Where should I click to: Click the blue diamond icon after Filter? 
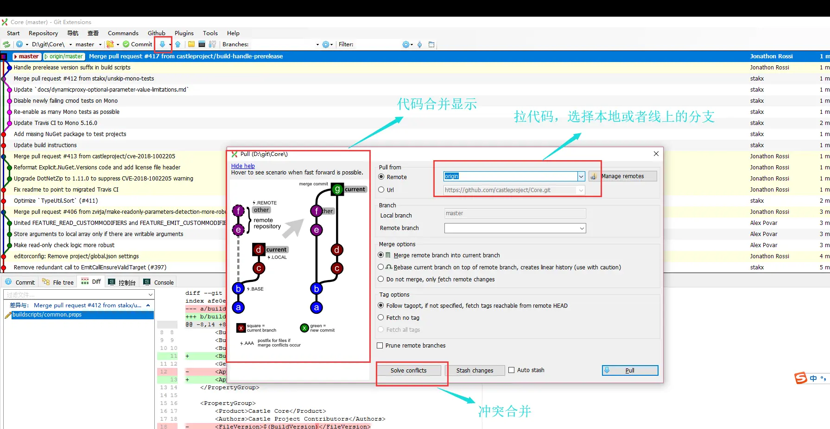[420, 44]
